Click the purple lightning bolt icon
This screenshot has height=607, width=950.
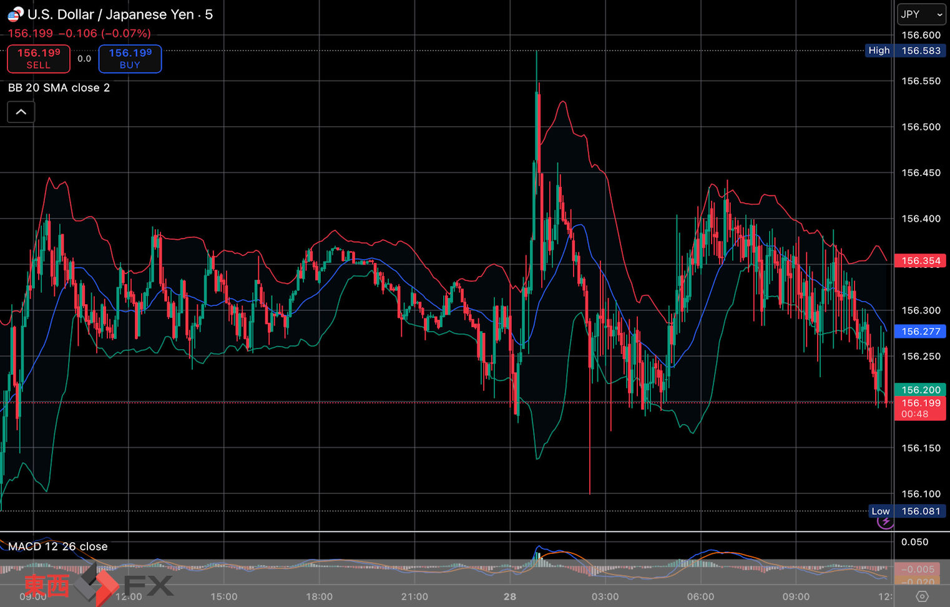coord(885,521)
